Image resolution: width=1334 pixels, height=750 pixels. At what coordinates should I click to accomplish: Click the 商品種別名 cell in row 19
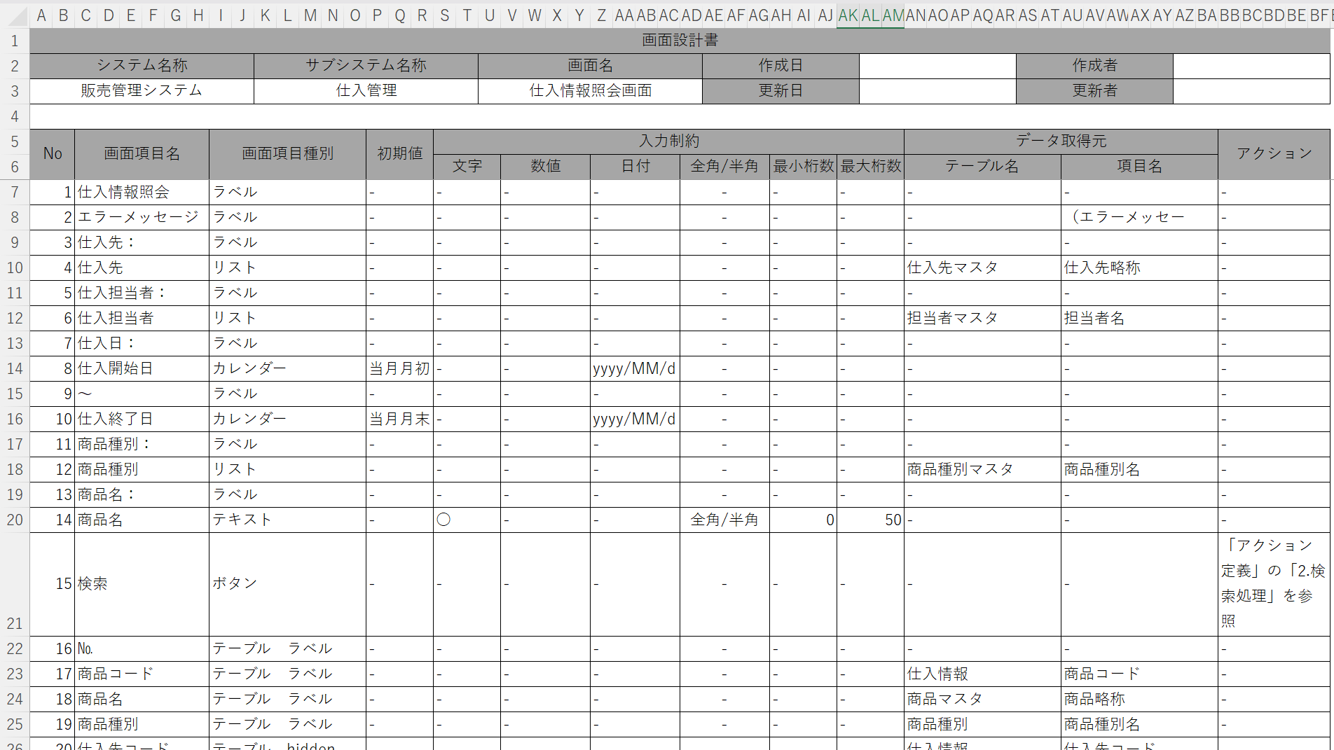pos(1139,724)
